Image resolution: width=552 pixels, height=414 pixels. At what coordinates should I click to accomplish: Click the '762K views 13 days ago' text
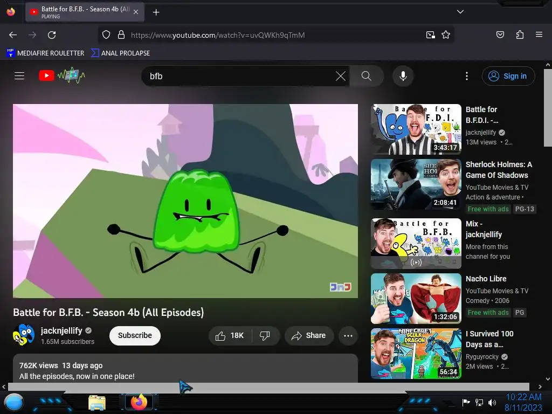(61, 365)
